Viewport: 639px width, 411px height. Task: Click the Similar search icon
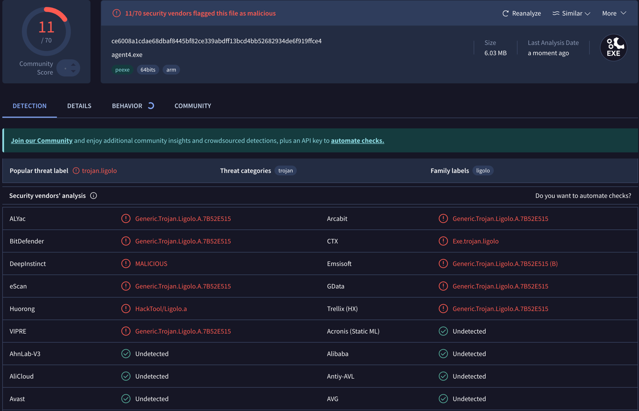pos(556,13)
